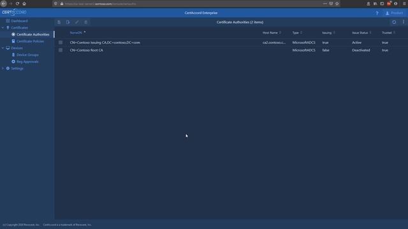
Task: Click MicrosoftADCS type in Root CA row
Action: (x=304, y=50)
